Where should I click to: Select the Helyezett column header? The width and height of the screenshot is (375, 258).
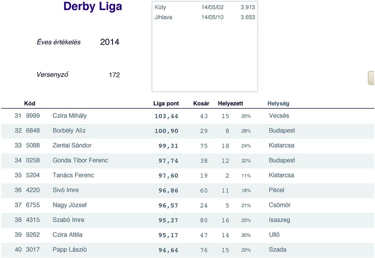coord(230,103)
